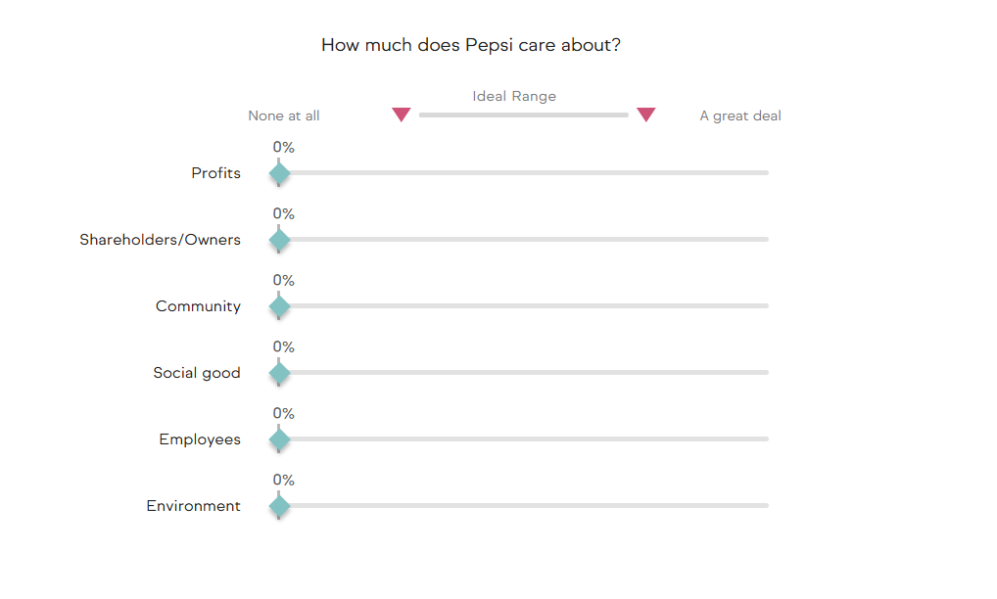
Task: Click the left pink Ideal Range triangle
Action: pos(401,115)
